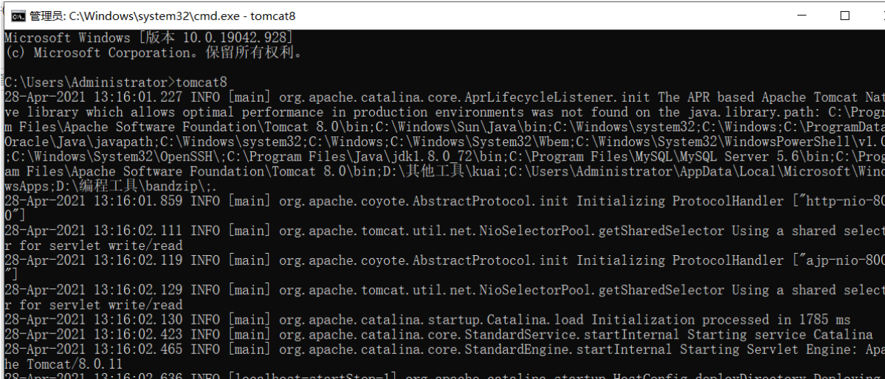This screenshot has width=885, height=379.
Task: Click the StandardEngine.startInternal log line
Action: (443, 350)
